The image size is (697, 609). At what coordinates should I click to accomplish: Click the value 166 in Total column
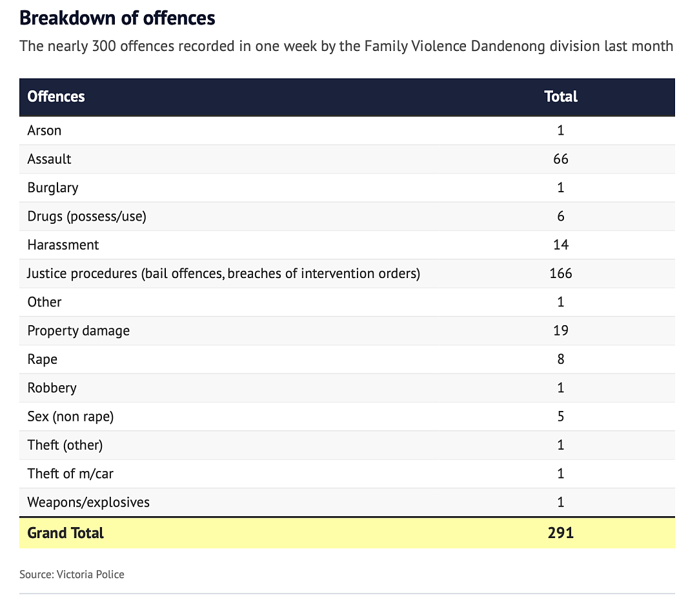click(561, 273)
